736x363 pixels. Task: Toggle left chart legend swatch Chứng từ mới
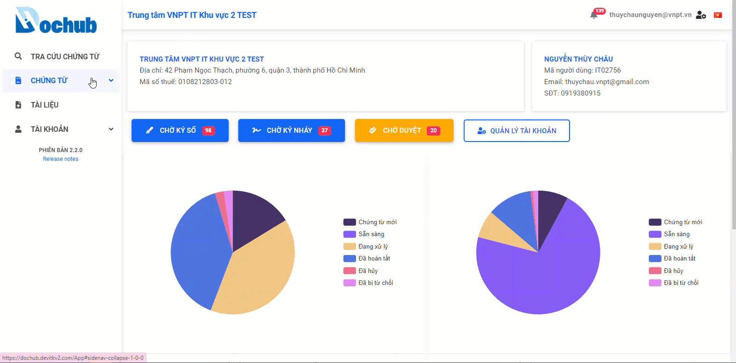(350, 222)
